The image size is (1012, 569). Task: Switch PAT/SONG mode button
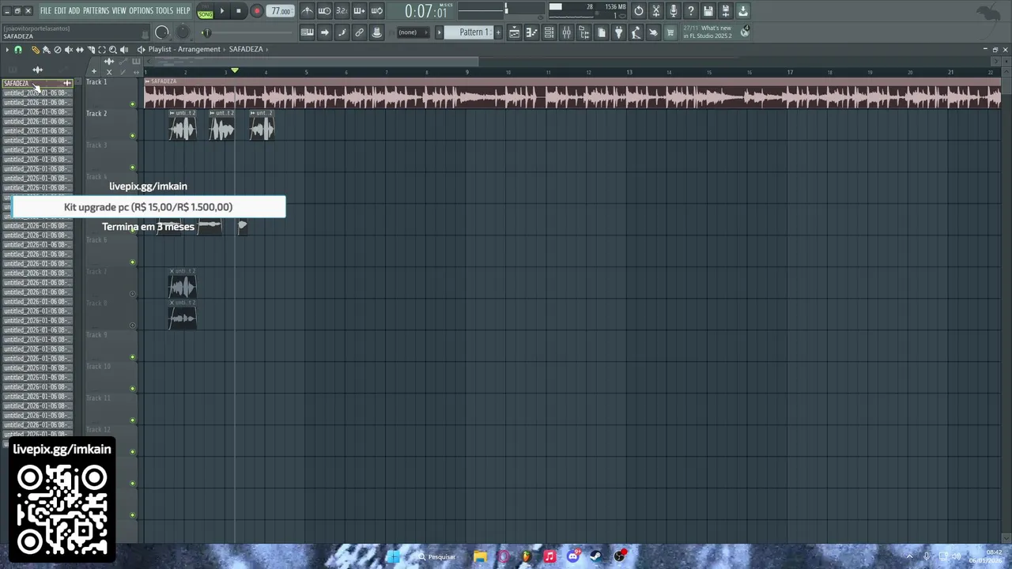coord(205,11)
